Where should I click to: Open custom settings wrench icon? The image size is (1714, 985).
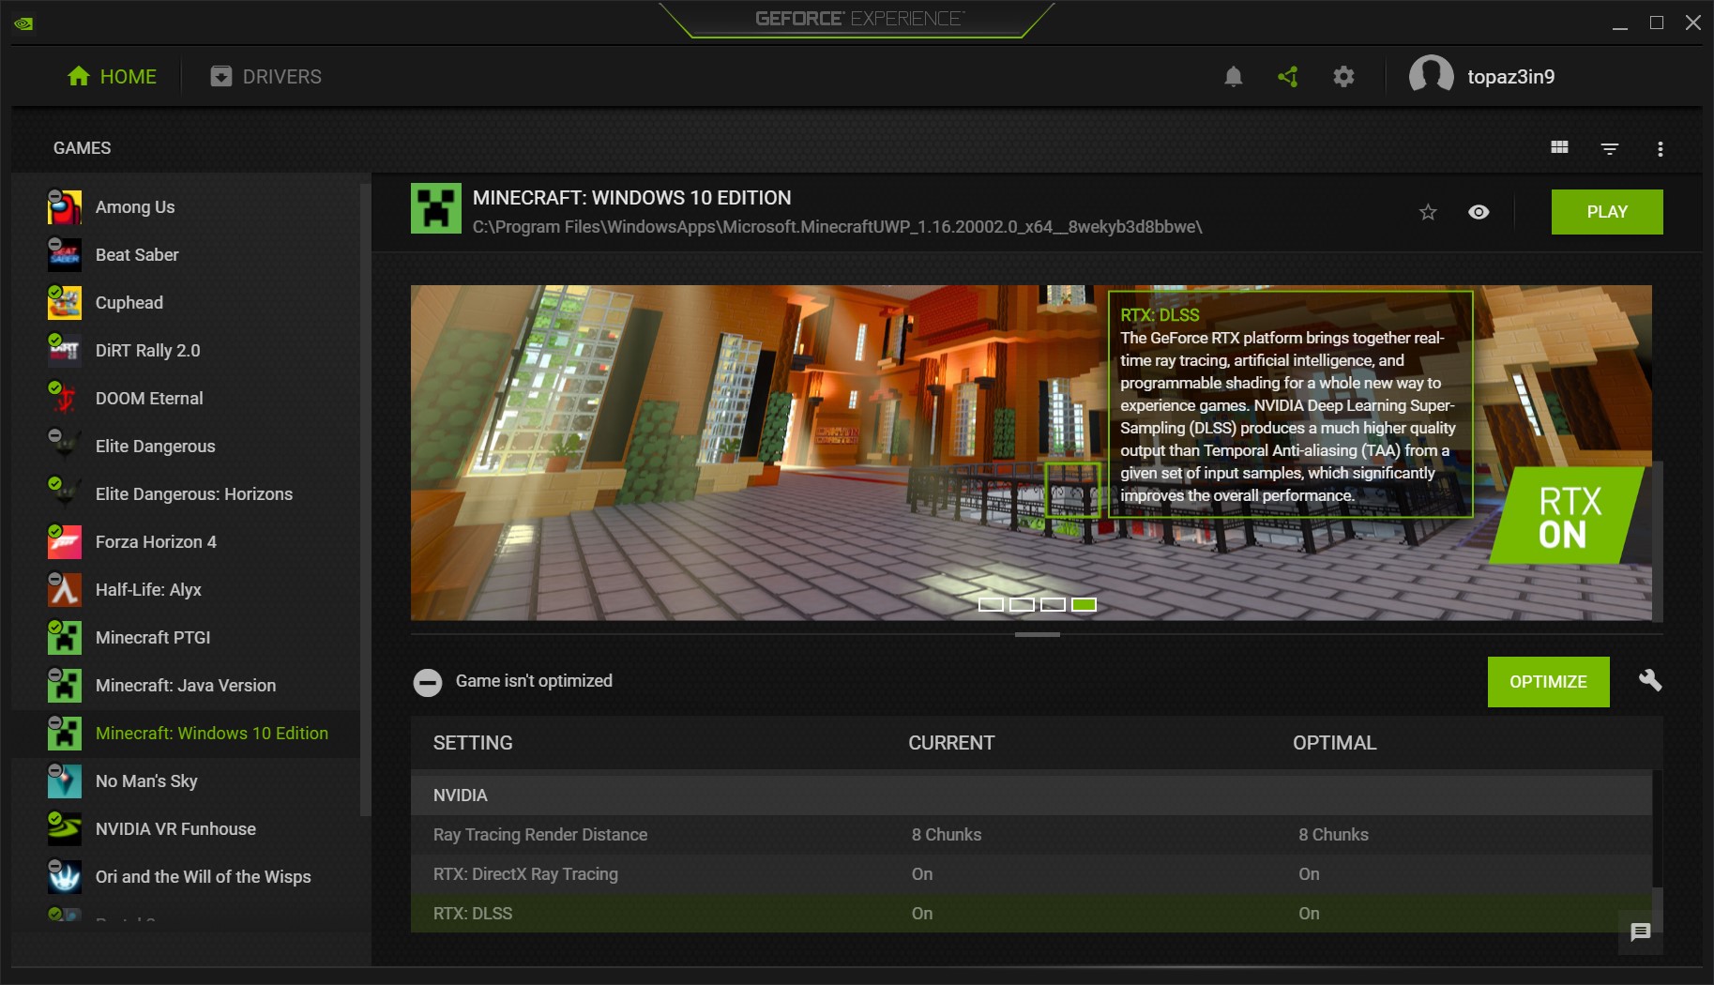coord(1649,681)
